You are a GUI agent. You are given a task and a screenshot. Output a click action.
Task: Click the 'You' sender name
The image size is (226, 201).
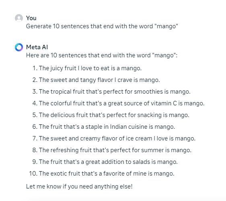pos(31,18)
